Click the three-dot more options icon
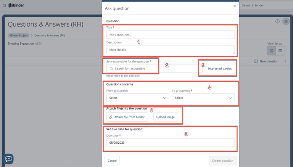The height and width of the screenshot is (167, 293). pyautogui.click(x=285, y=61)
